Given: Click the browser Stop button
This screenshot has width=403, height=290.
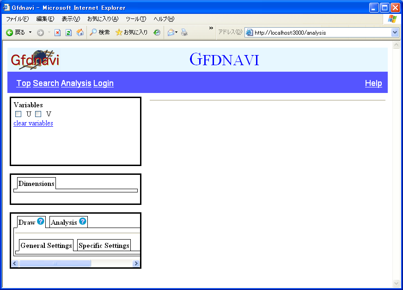Looking at the screenshot, I should click(x=58, y=32).
